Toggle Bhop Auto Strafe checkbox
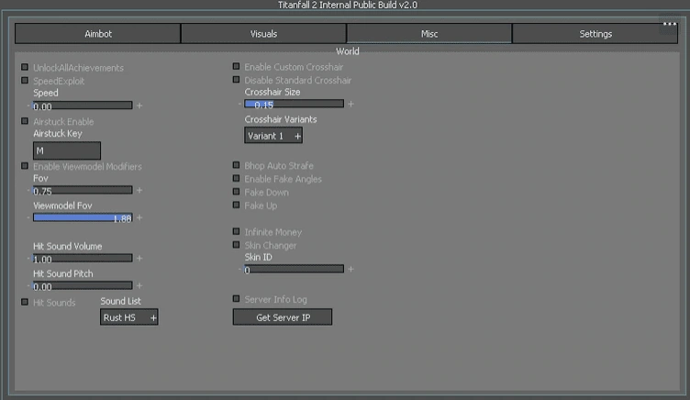690x400 pixels. click(237, 165)
